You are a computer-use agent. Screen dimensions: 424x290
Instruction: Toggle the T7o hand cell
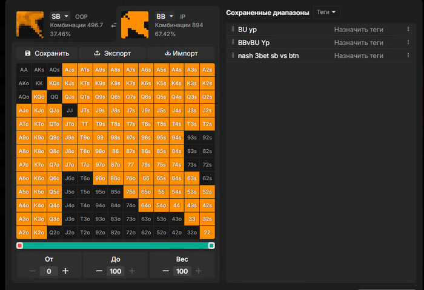pyautogui.click(x=85, y=164)
